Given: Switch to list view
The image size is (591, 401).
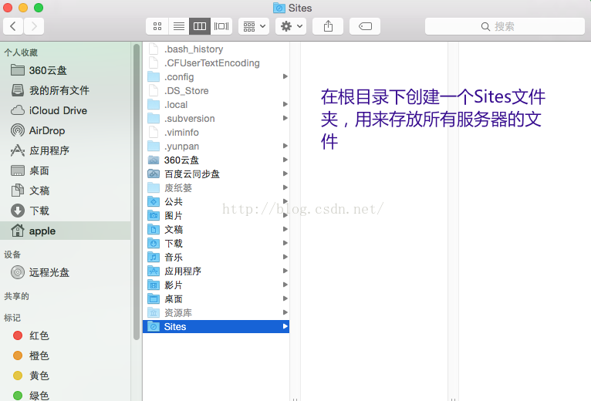Looking at the screenshot, I should (x=179, y=26).
